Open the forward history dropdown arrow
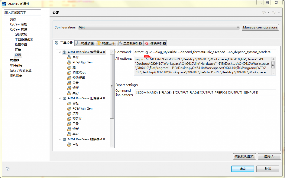 click(x=279, y=12)
